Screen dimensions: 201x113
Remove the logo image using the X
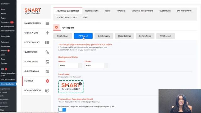(80, 84)
